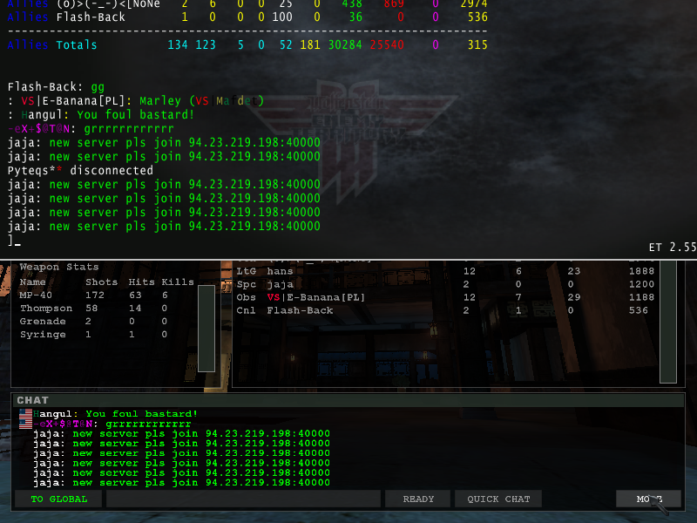Click the console command prompt line
This screenshot has width=697, height=523.
point(174,241)
